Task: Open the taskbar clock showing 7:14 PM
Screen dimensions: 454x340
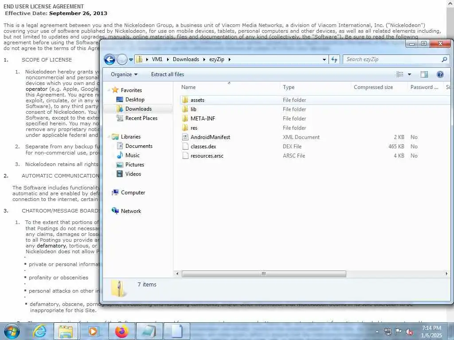Action: tap(432, 332)
